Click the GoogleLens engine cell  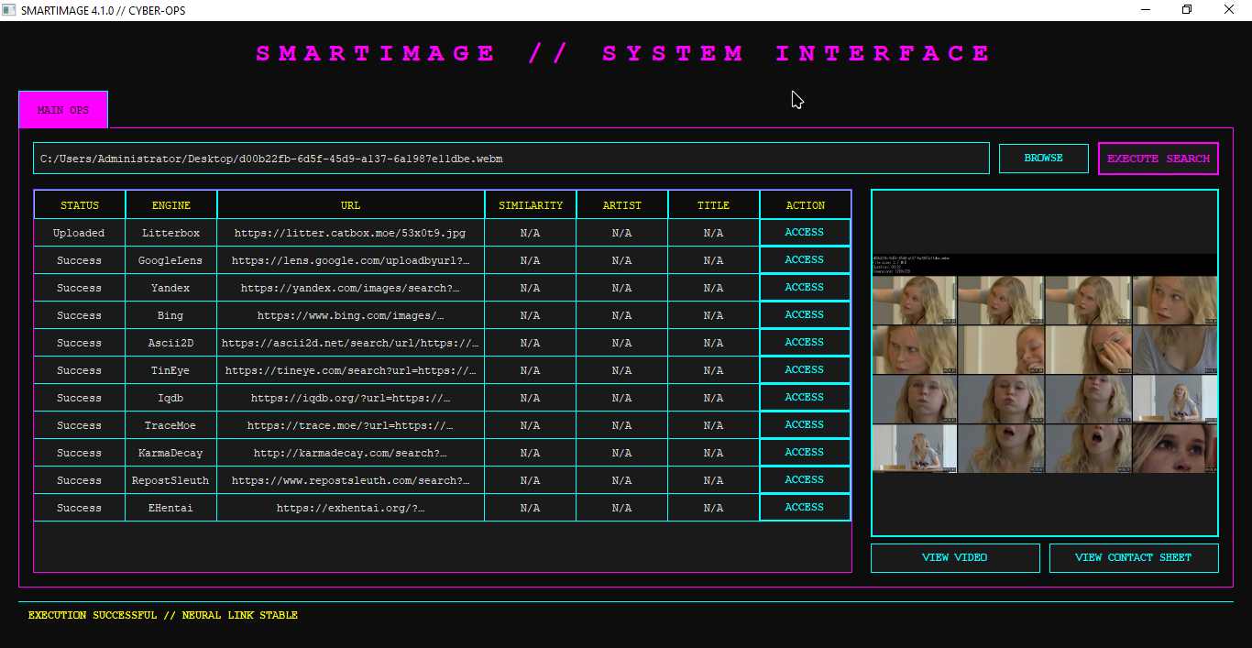(x=171, y=260)
